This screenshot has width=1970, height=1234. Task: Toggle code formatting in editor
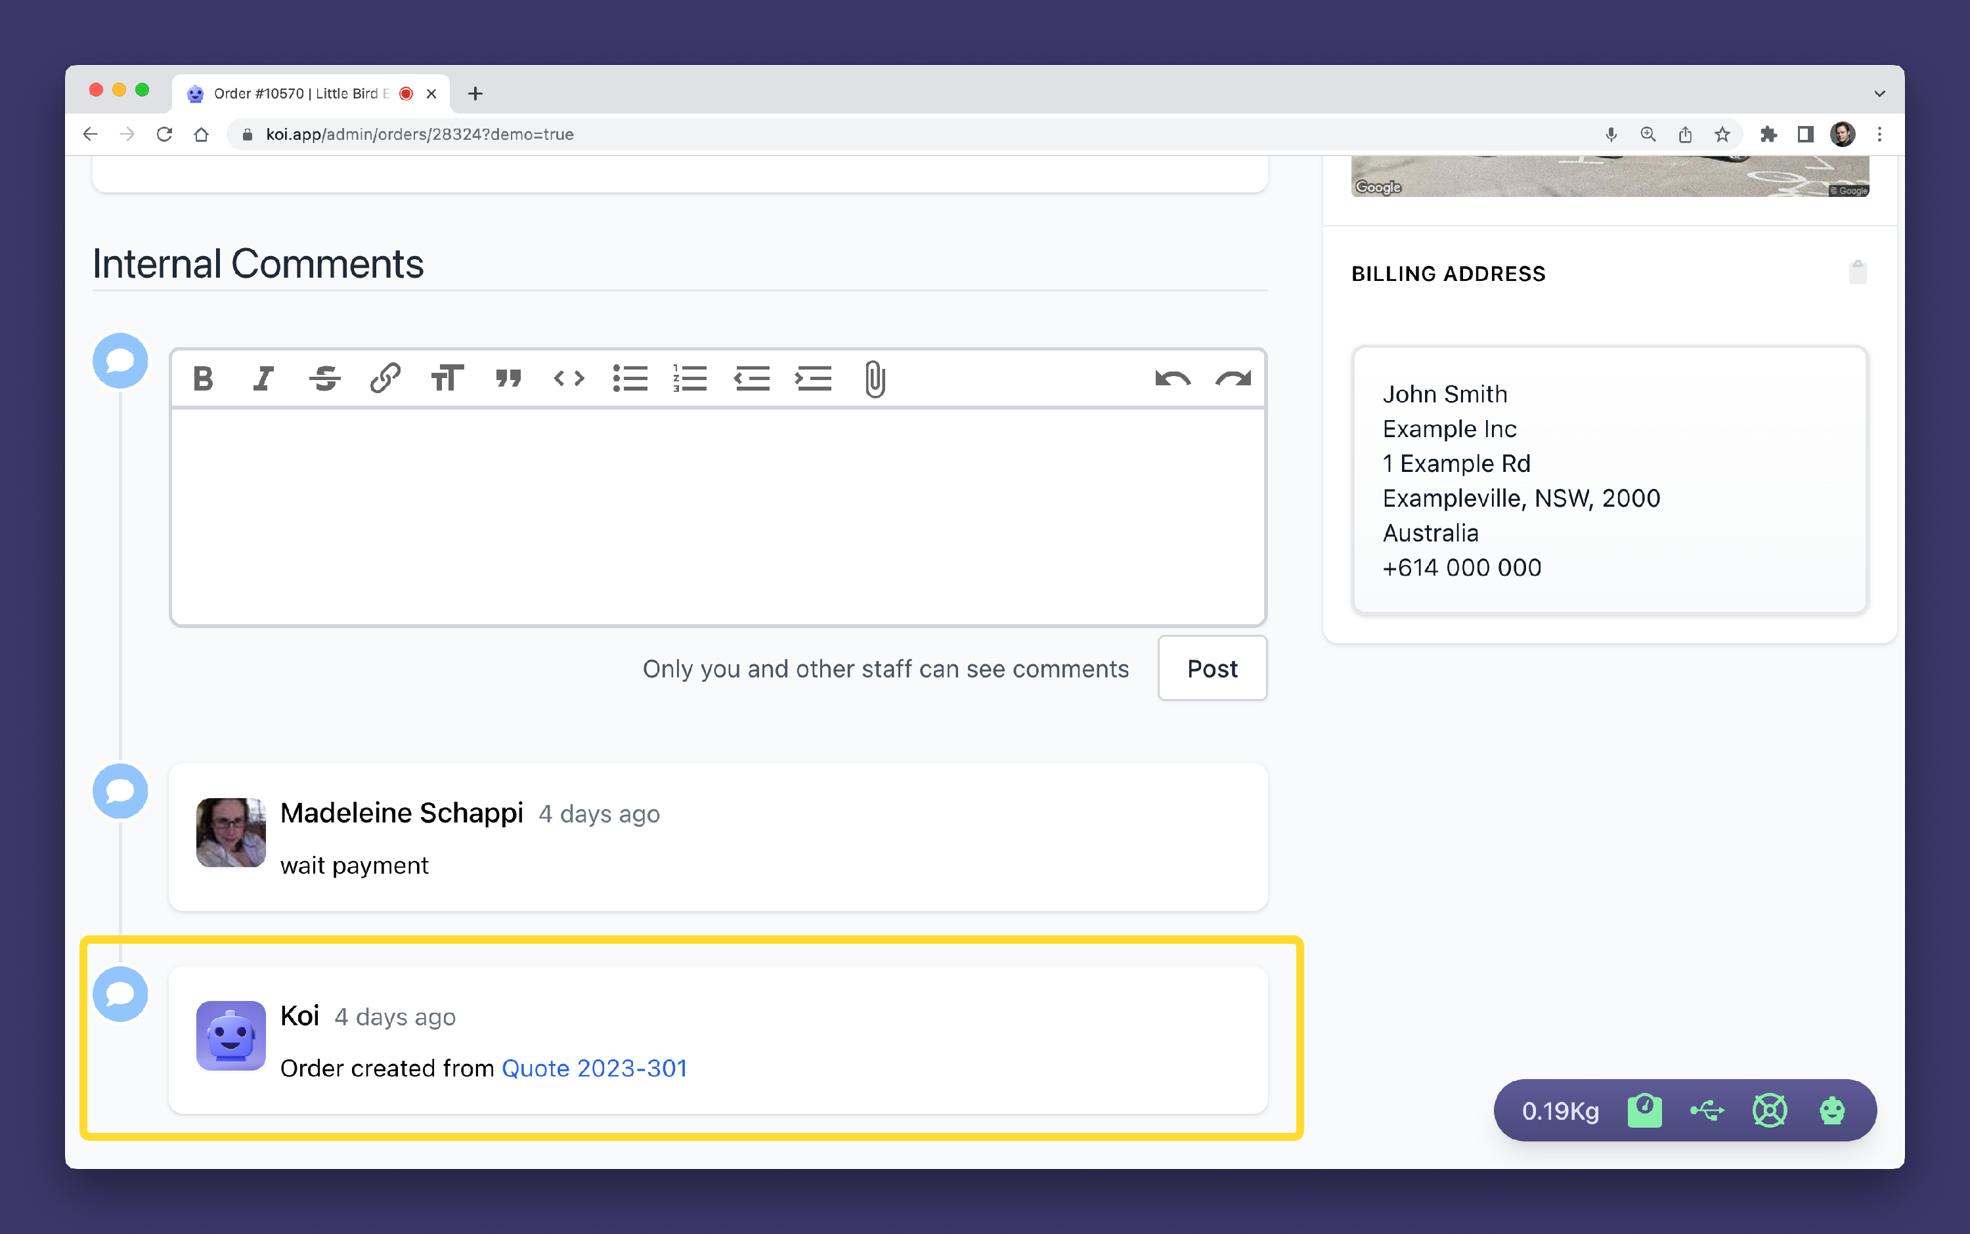pyautogui.click(x=569, y=379)
